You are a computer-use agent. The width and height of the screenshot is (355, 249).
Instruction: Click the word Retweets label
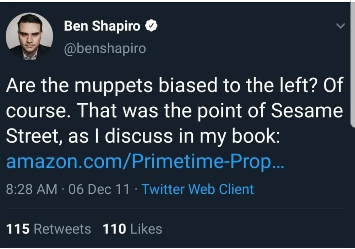coord(62,229)
